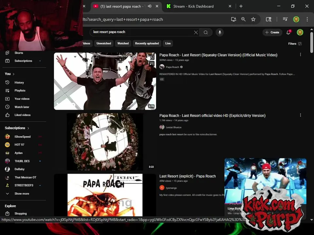Open the Papa Roach channel name link
Viewport: 314px width, 235px height.
click(x=172, y=67)
